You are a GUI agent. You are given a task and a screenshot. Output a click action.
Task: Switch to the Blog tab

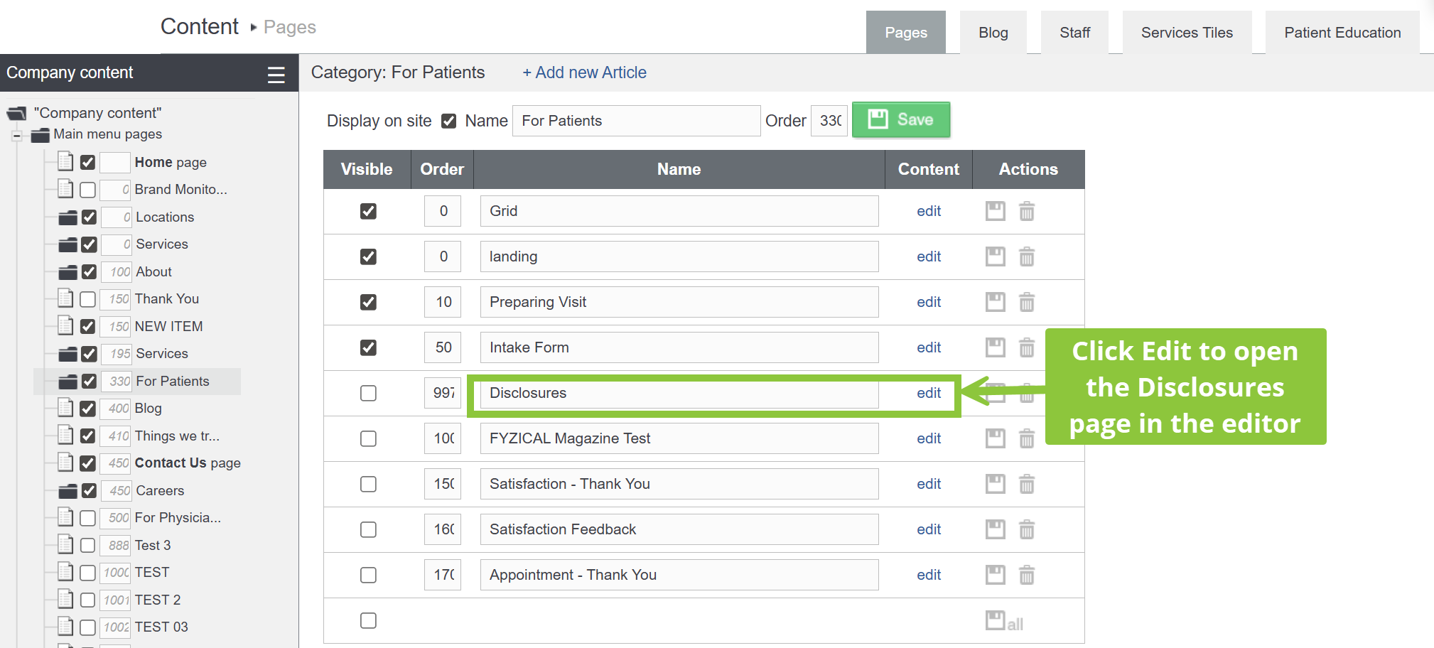(x=993, y=33)
